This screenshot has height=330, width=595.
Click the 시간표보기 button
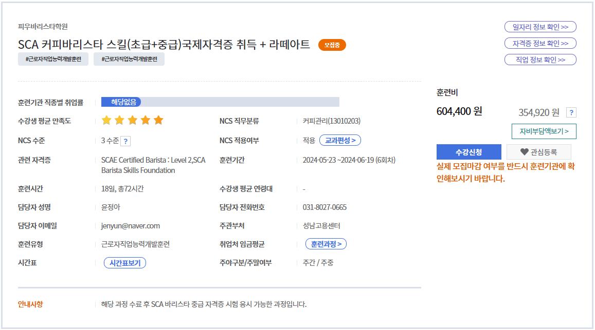[x=125, y=263]
